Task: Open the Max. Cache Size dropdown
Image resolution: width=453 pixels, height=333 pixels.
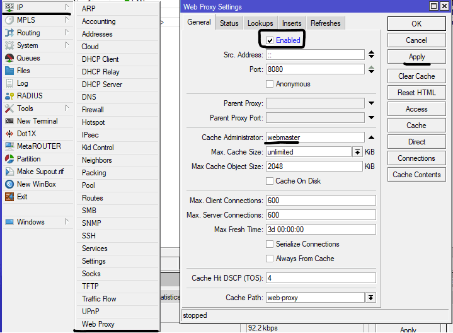Action: (x=357, y=152)
